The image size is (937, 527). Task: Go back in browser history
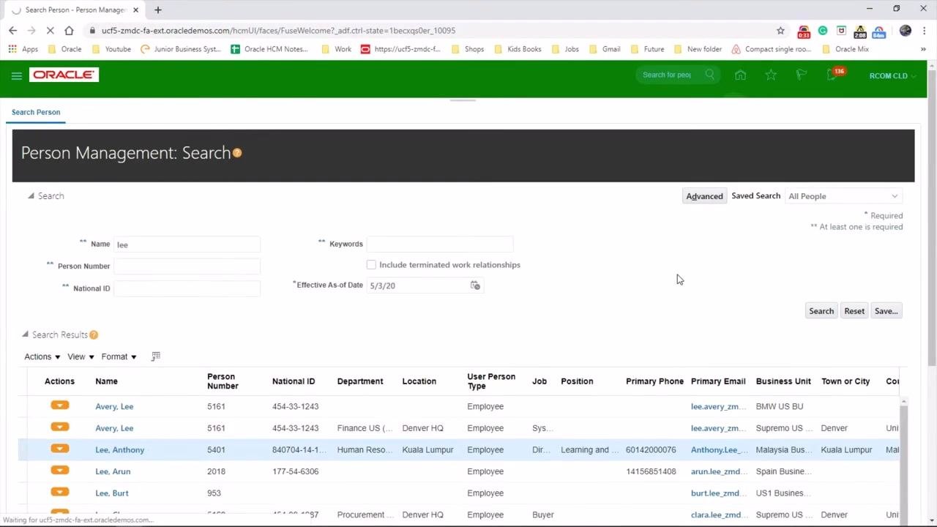tap(12, 31)
